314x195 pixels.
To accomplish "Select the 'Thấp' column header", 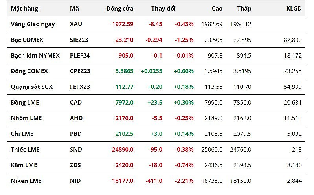I will pos(244,9).
